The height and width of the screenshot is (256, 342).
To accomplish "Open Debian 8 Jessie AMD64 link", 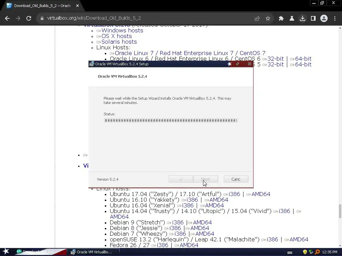I will tap(200, 228).
